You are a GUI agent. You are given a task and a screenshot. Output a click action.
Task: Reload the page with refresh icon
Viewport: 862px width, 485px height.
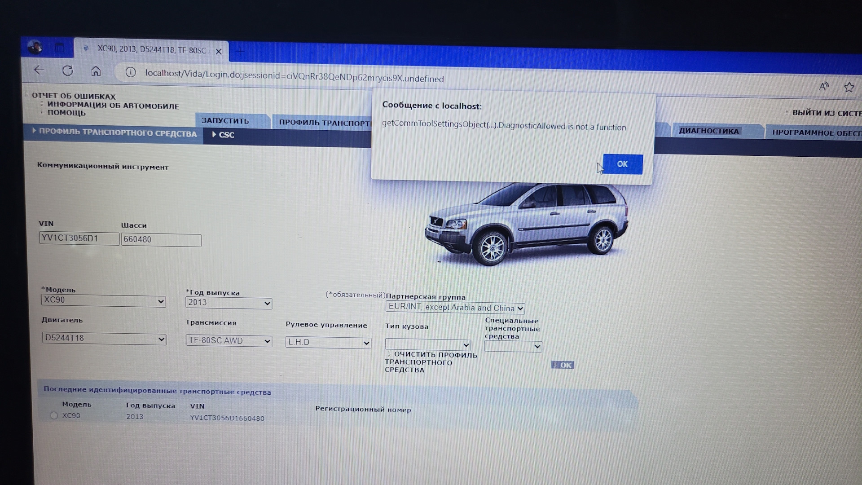[68, 71]
